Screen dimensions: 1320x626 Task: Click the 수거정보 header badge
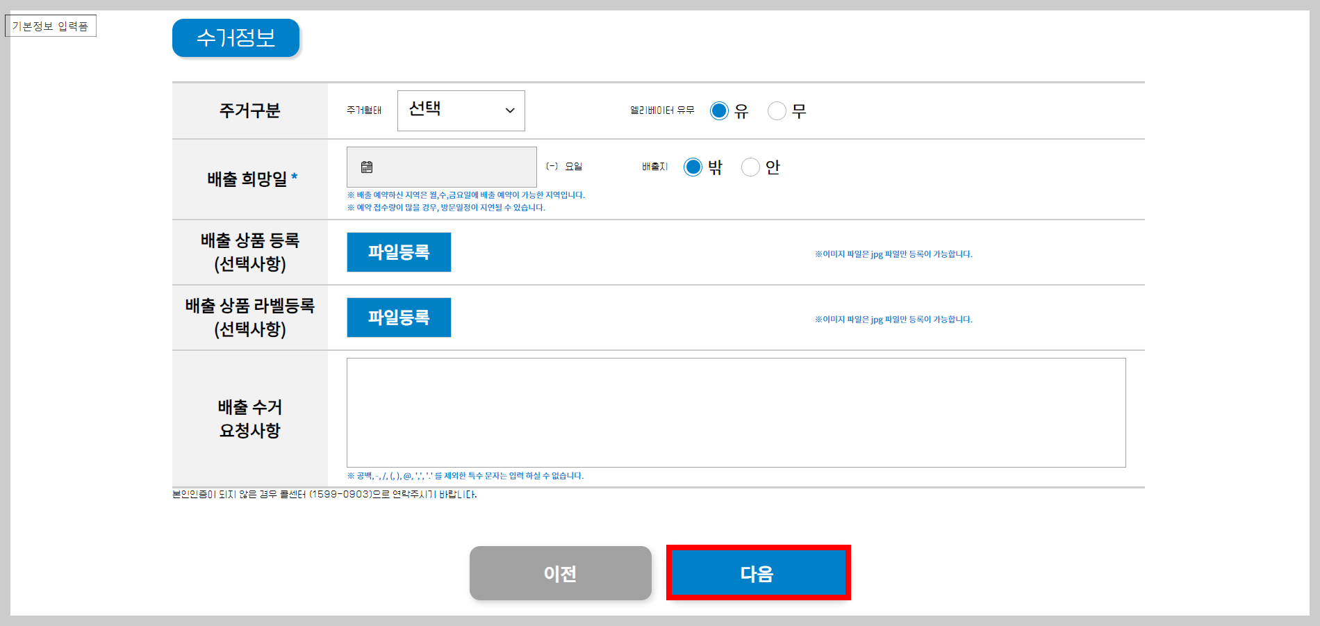[236, 38]
